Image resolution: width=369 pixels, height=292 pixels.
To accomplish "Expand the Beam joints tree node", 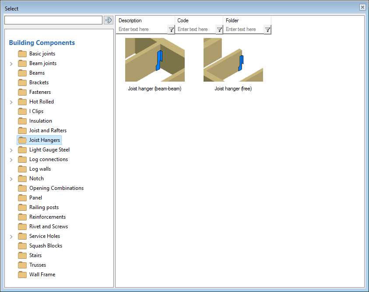I will (11, 64).
